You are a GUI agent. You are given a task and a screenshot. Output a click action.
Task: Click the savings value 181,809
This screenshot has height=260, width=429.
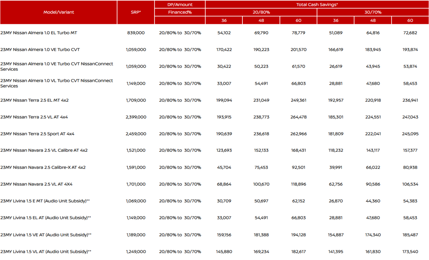(x=336, y=134)
